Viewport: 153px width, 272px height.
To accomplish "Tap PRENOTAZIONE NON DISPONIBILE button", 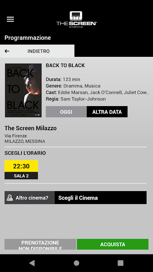I will 40,244.
